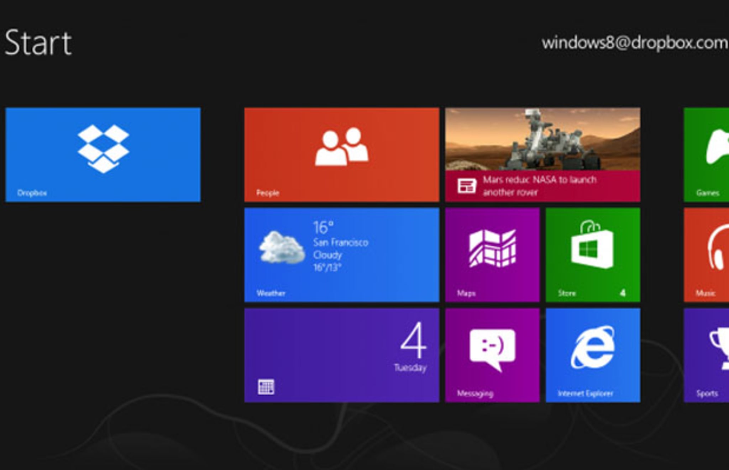Click the windows8@dropbox.com account name
Image resolution: width=729 pixels, height=470 pixels.
[635, 43]
